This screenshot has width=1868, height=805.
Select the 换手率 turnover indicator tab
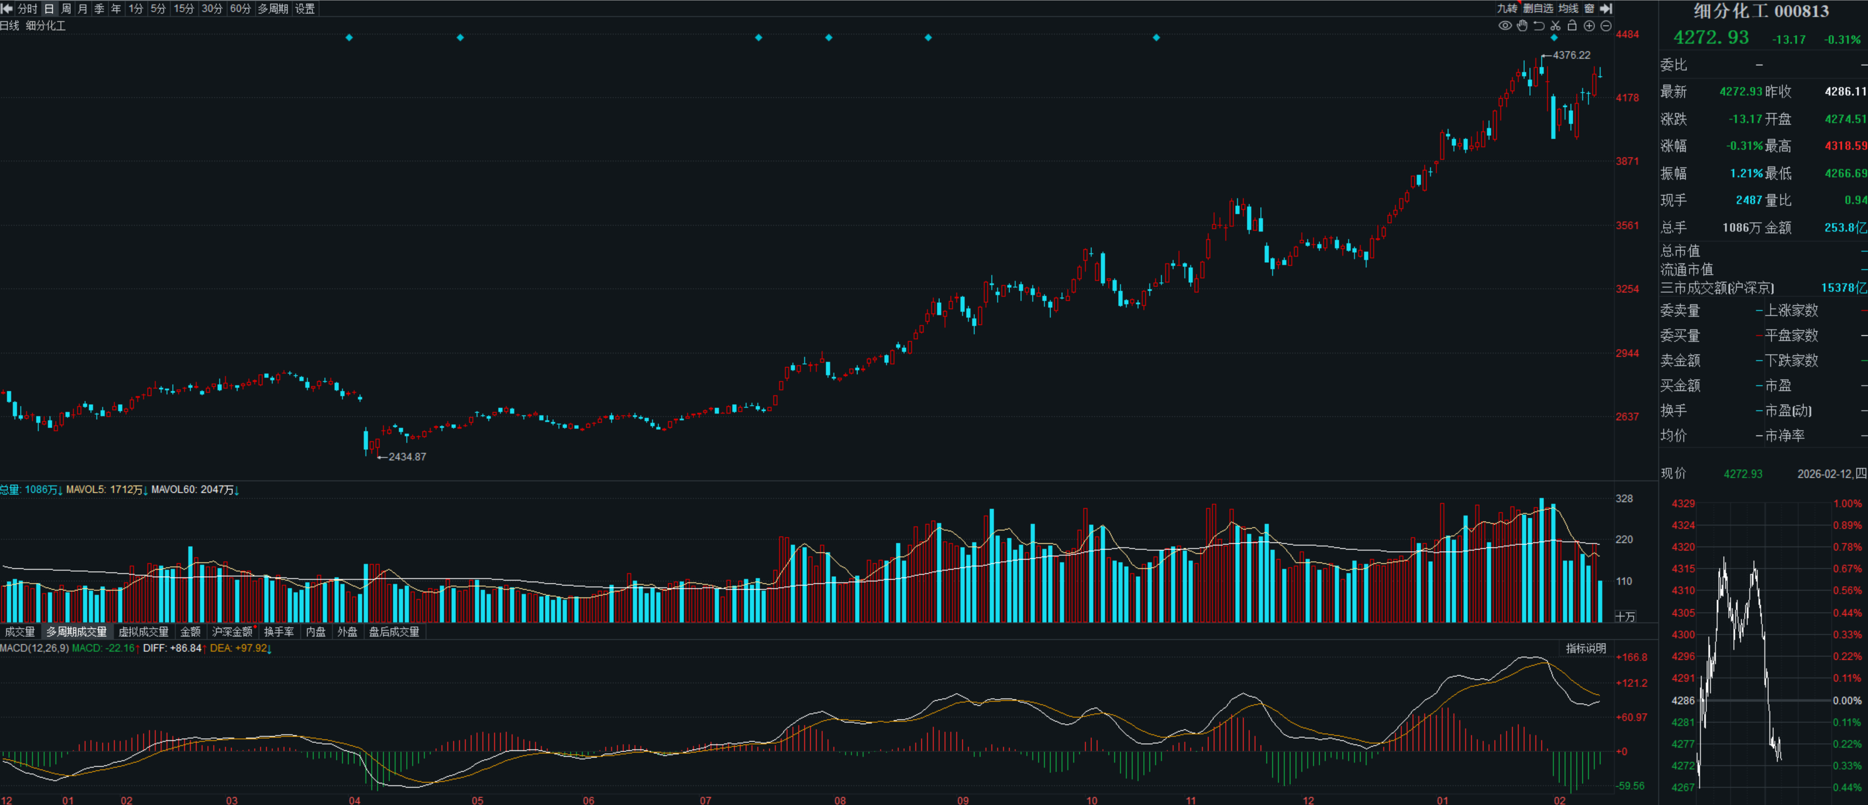click(x=279, y=632)
